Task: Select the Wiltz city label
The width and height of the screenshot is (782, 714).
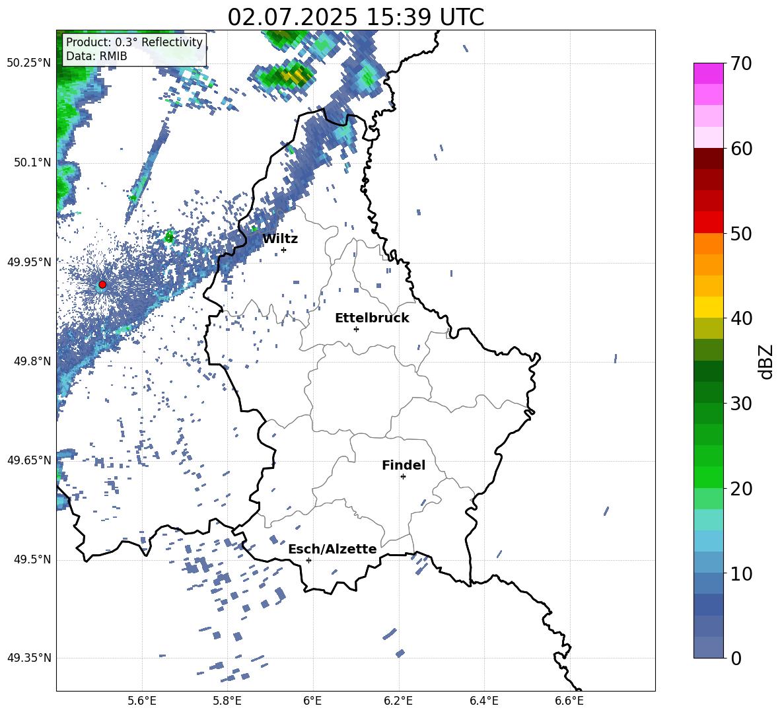Action: click(x=280, y=239)
